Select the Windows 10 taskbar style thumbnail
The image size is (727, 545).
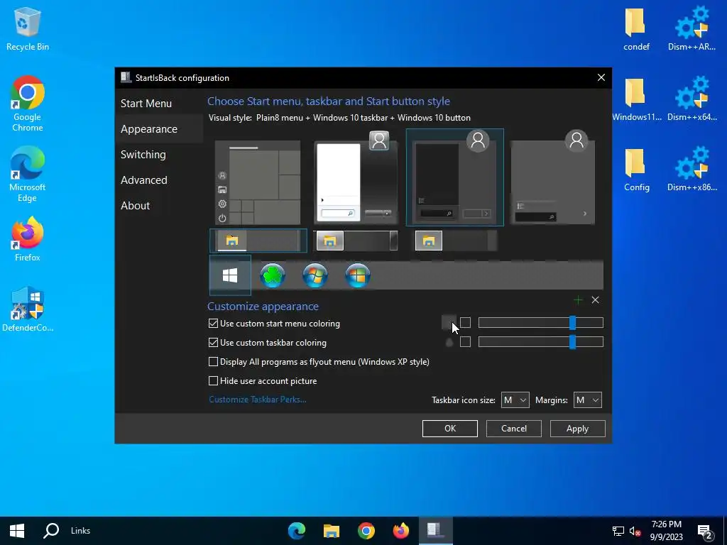coord(258,241)
